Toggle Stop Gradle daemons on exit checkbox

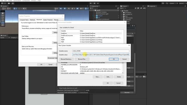point(58,88)
